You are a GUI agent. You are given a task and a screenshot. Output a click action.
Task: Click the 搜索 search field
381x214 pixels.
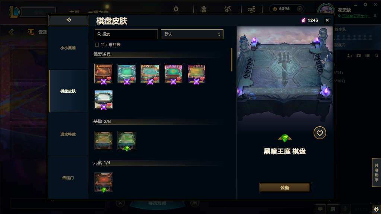(x=126, y=34)
